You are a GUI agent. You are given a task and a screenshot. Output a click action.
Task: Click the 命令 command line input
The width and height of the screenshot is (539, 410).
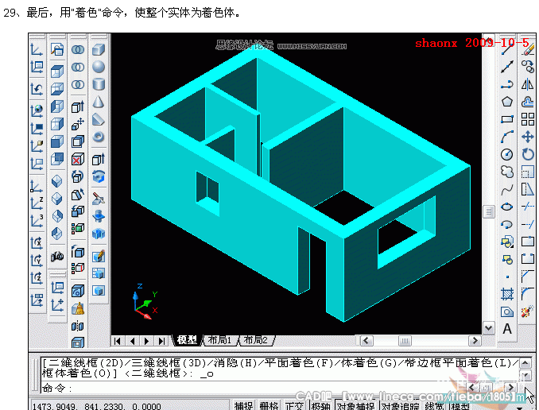pos(254,388)
